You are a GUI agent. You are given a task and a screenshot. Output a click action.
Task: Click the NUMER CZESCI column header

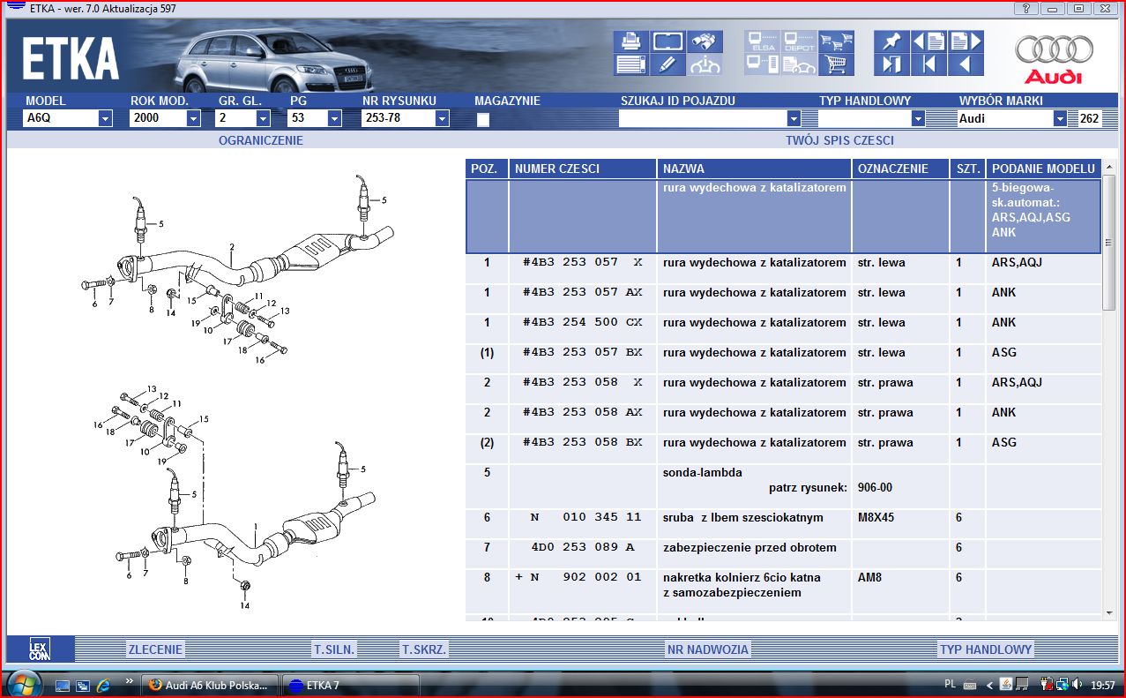pyautogui.click(x=582, y=169)
